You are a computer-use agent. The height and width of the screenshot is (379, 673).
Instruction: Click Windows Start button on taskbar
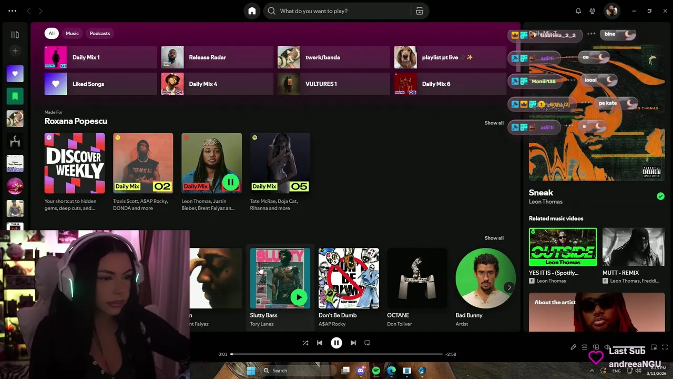pos(251,371)
